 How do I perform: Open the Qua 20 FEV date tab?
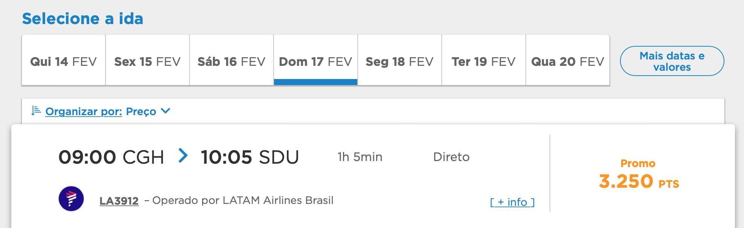(x=568, y=60)
